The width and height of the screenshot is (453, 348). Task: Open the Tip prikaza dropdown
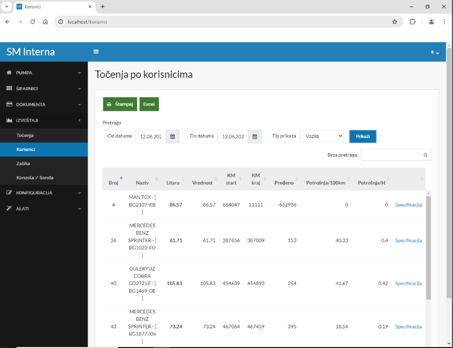[321, 136]
